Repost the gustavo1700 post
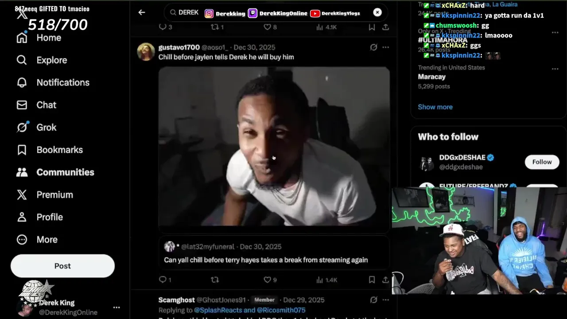This screenshot has width=567, height=319. (215, 280)
